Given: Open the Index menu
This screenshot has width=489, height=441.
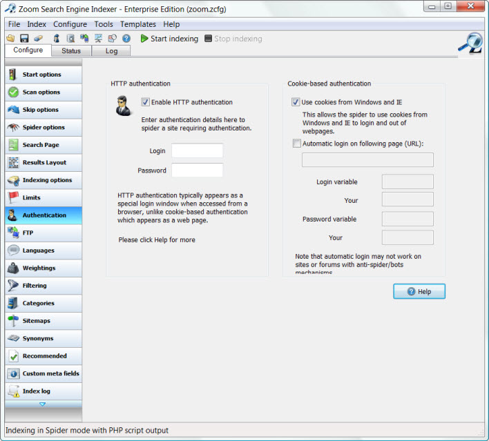Looking at the screenshot, I should [37, 24].
